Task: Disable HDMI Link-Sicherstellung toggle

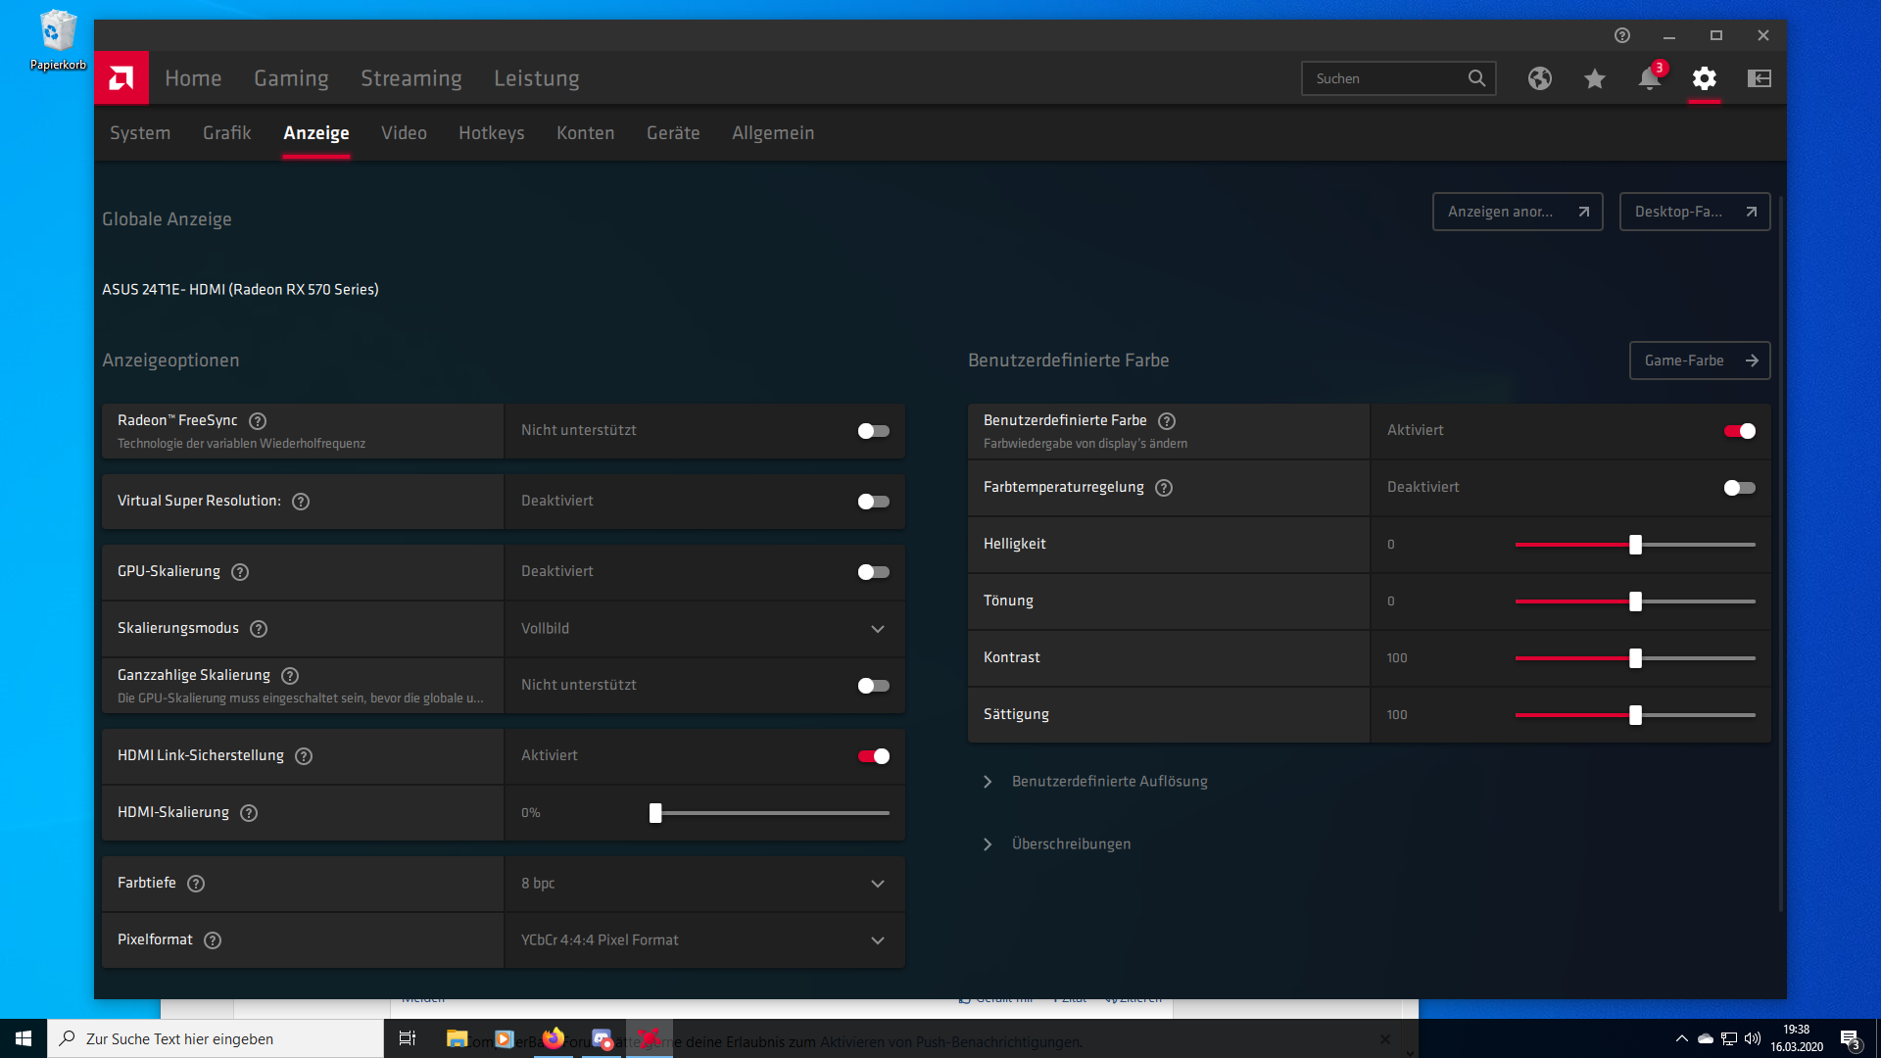Action: pyautogui.click(x=873, y=756)
